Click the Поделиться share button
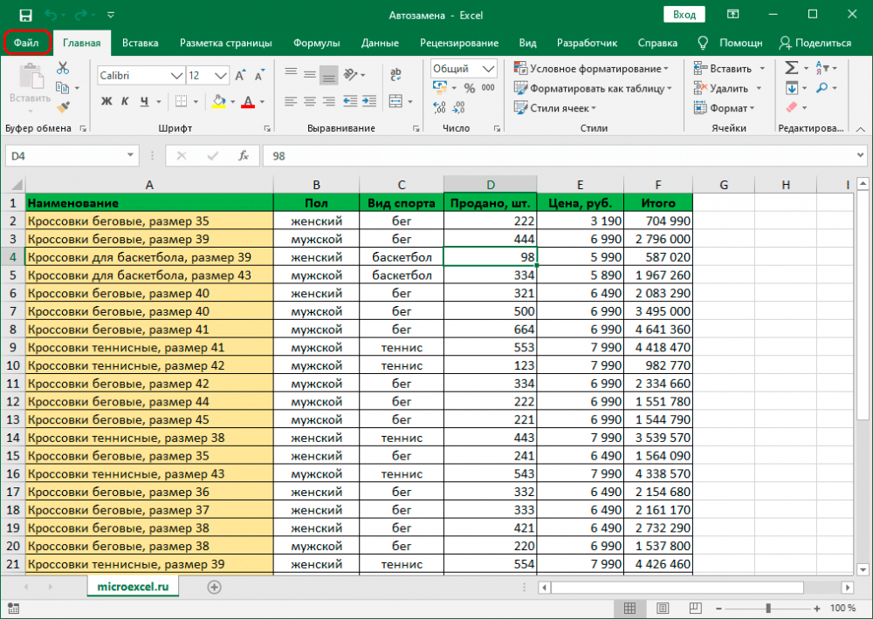Screen dimensions: 873x619 tap(815, 43)
